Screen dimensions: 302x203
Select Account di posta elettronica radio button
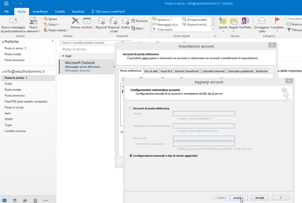click(131, 108)
